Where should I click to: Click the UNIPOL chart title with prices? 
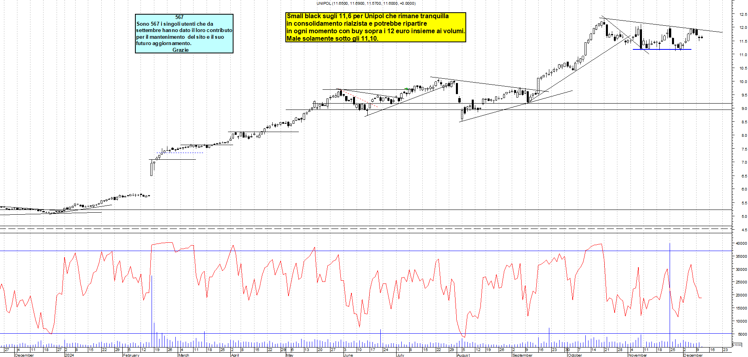366,3
